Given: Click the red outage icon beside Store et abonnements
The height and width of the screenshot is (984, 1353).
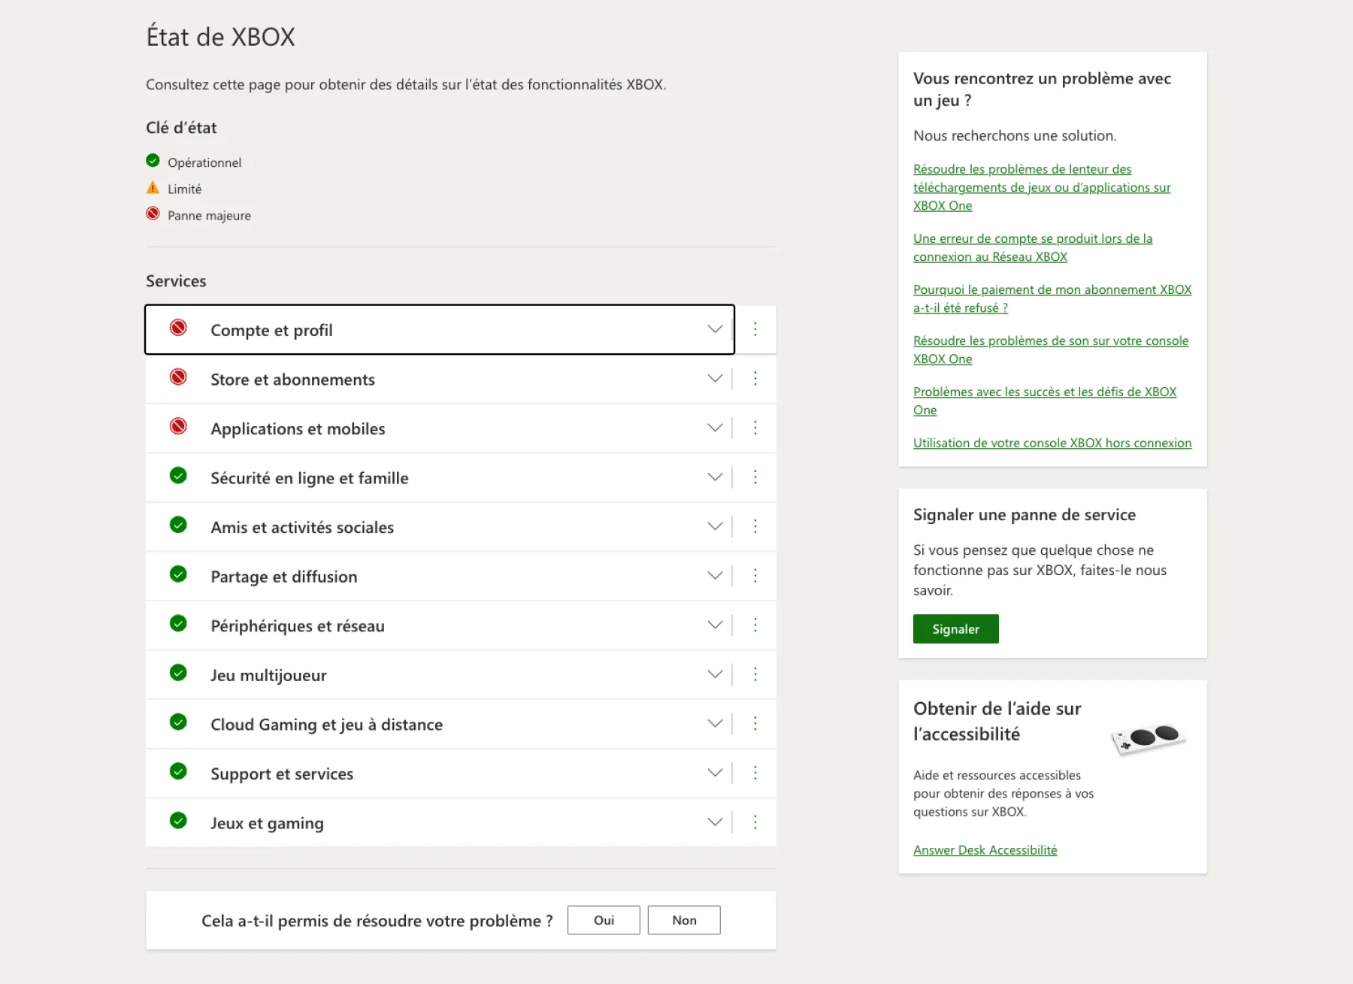Looking at the screenshot, I should click(x=178, y=377).
